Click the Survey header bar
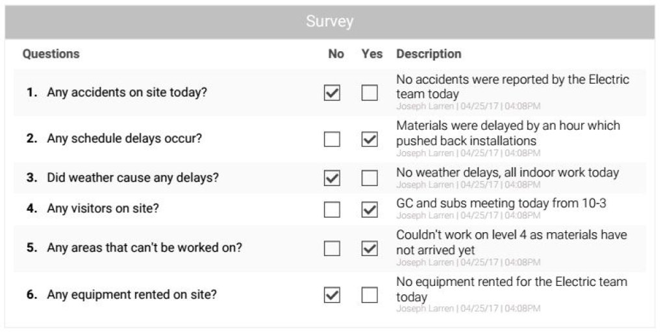 (x=330, y=22)
